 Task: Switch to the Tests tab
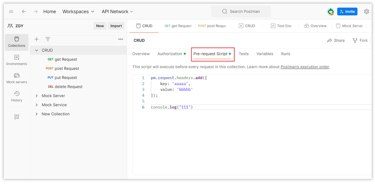(x=244, y=54)
